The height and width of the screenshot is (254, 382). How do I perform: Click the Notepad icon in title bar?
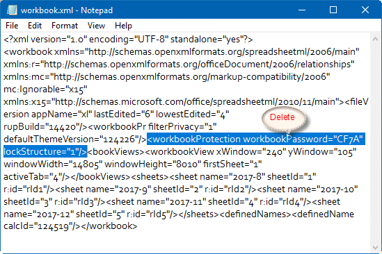(x=13, y=10)
